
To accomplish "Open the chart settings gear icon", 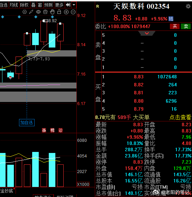I will pyautogui.click(x=25, y=12).
